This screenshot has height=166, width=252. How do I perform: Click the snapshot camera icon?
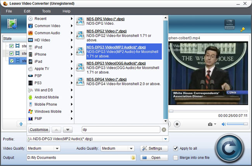pyautogui.click(x=210, y=124)
